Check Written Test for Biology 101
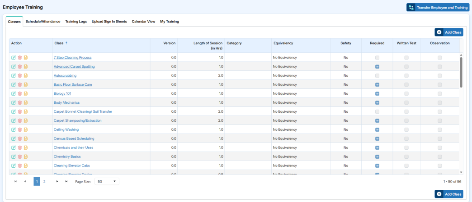This screenshot has width=472, height=202. (406, 93)
